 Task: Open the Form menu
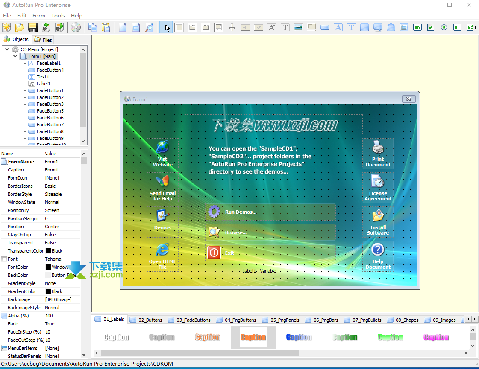[x=39, y=15]
